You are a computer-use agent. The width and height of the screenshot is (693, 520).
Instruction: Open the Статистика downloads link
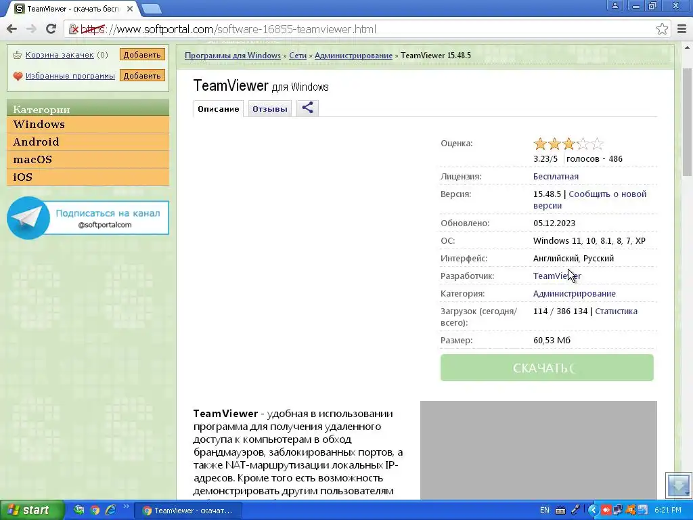tap(616, 311)
